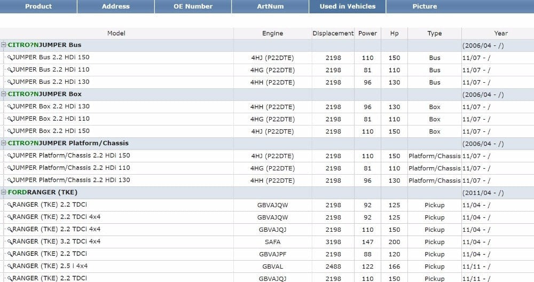Viewport: 534px width, 282px height.
Task: Click displacement value 3198
Action: coord(333,242)
